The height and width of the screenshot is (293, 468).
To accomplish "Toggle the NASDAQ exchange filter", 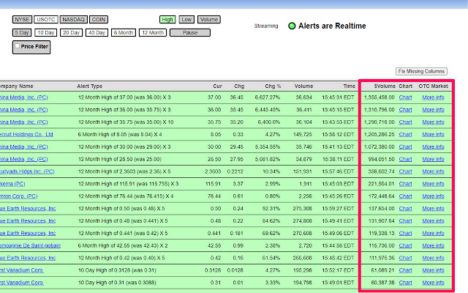I will click(x=73, y=20).
